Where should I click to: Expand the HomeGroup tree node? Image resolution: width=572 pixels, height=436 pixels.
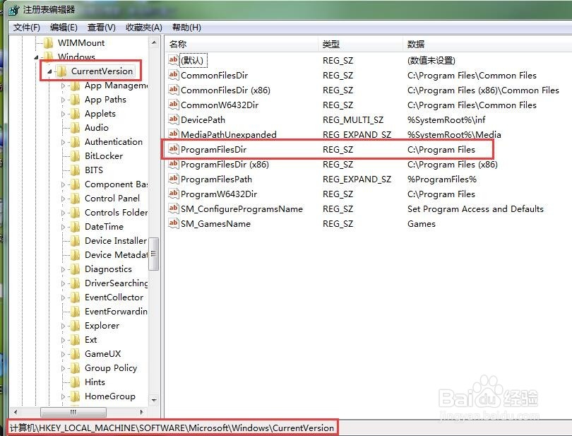click(x=63, y=396)
